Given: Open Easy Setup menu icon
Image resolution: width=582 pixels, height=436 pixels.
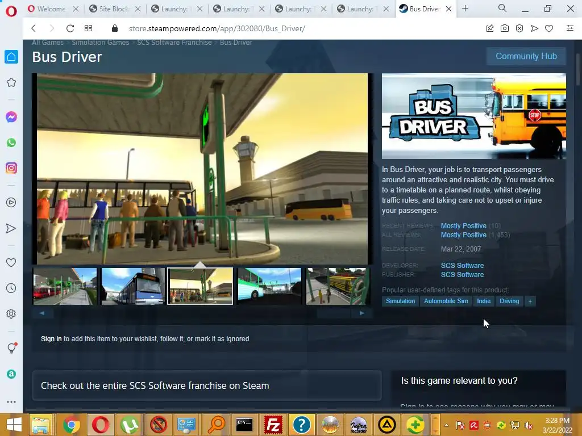Looking at the screenshot, I should tap(570, 28).
